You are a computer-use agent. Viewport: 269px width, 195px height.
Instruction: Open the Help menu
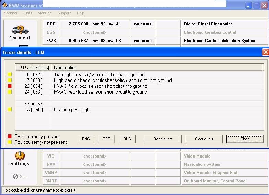80,13
